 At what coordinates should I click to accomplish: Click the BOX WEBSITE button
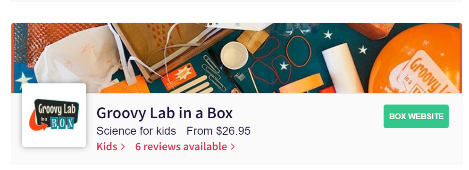pos(416,116)
